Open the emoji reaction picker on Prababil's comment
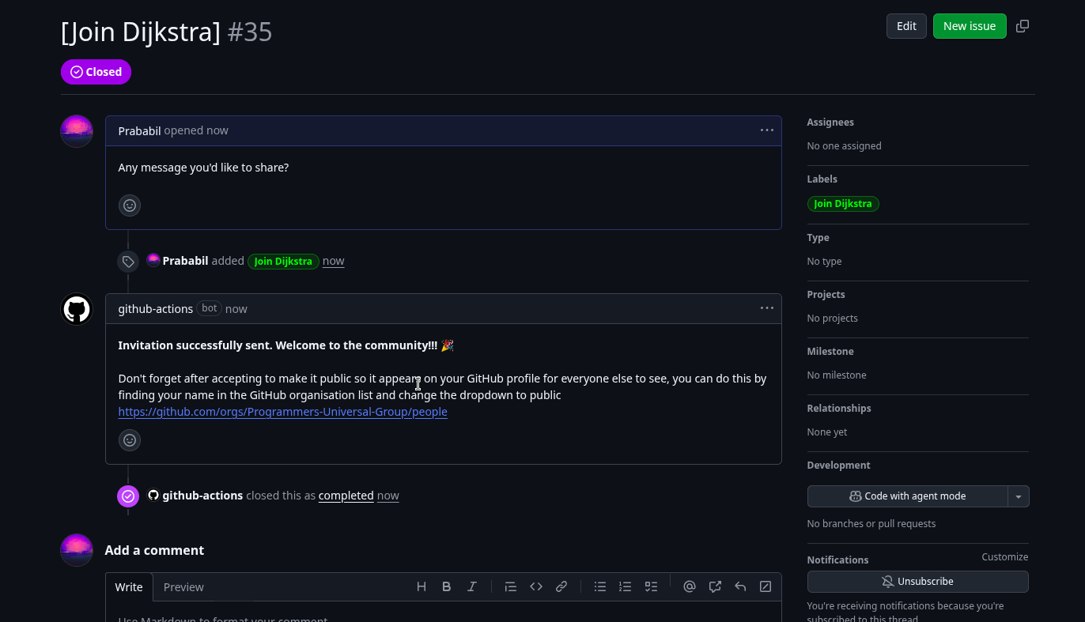The height and width of the screenshot is (622, 1085). click(x=130, y=205)
